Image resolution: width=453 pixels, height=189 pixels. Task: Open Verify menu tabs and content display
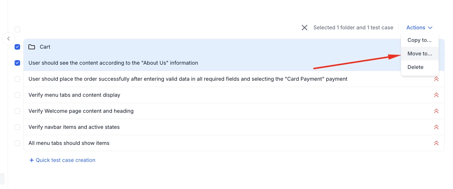coord(74,95)
